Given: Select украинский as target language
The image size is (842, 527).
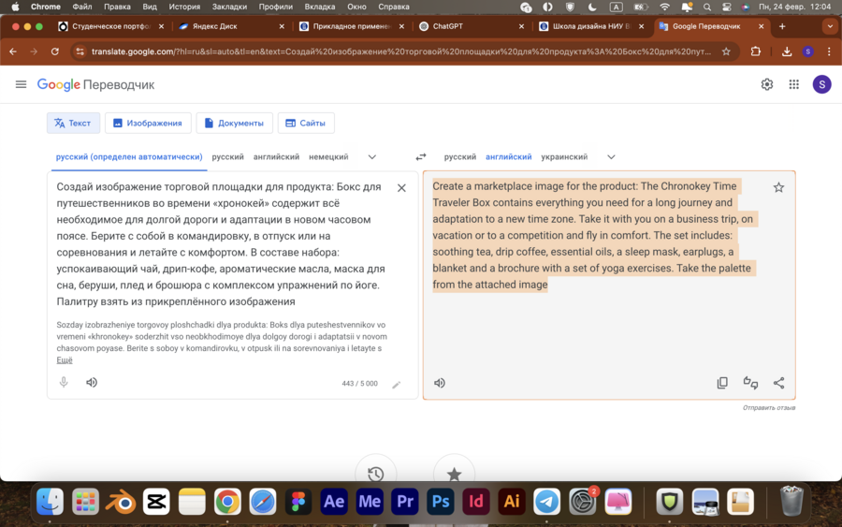Looking at the screenshot, I should click(564, 157).
